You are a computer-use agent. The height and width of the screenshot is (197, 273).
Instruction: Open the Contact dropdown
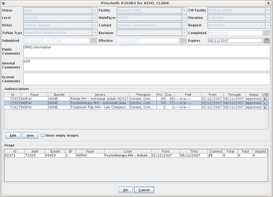pos(184,25)
